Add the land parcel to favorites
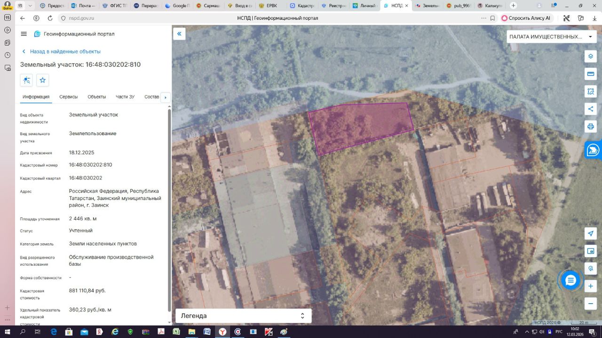Screen dimensions: 602x338 click(43, 80)
